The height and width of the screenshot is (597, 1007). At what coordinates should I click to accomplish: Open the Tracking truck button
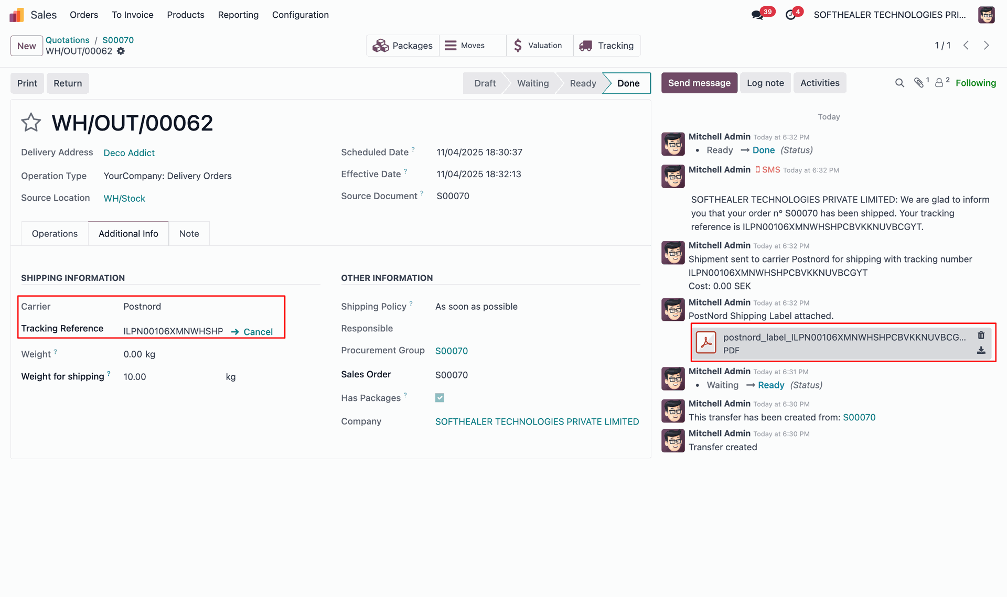click(606, 46)
